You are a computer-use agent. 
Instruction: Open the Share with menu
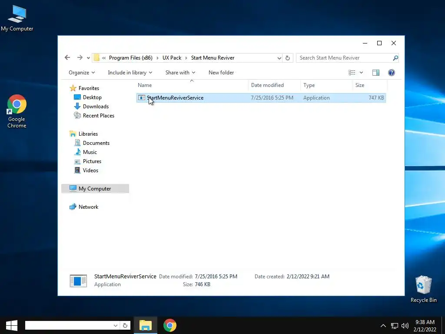click(180, 73)
